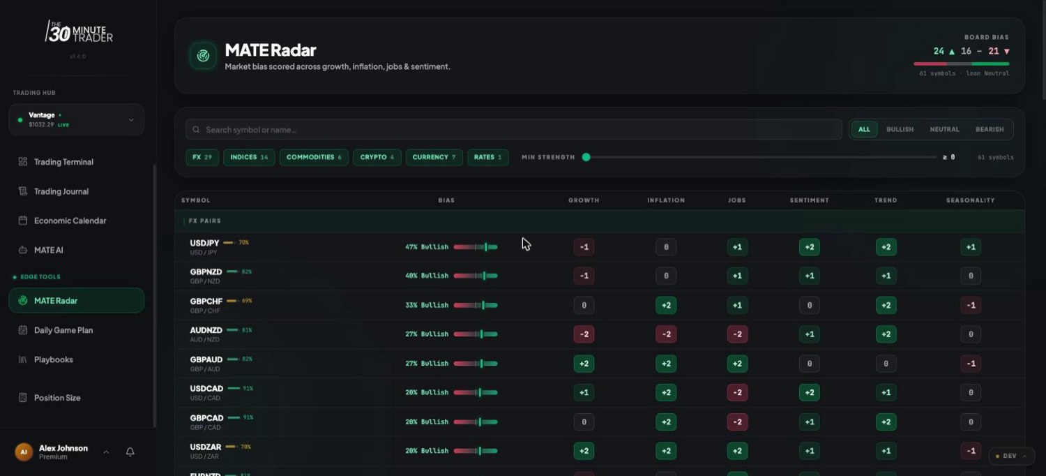Toggle the CRYPTO 4 category chip

click(x=377, y=157)
